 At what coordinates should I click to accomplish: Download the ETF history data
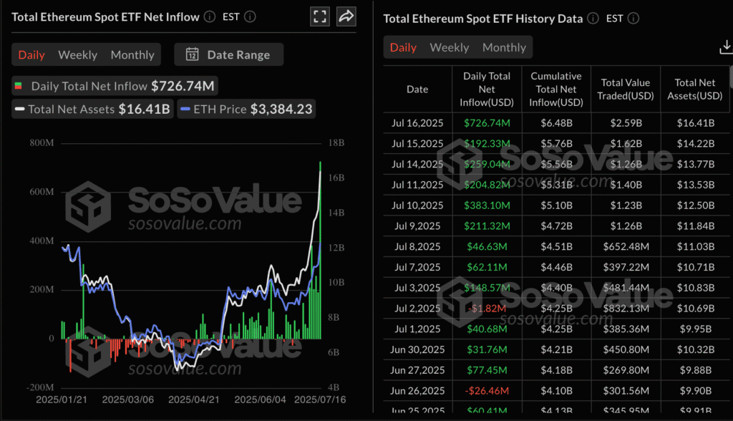[x=724, y=48]
